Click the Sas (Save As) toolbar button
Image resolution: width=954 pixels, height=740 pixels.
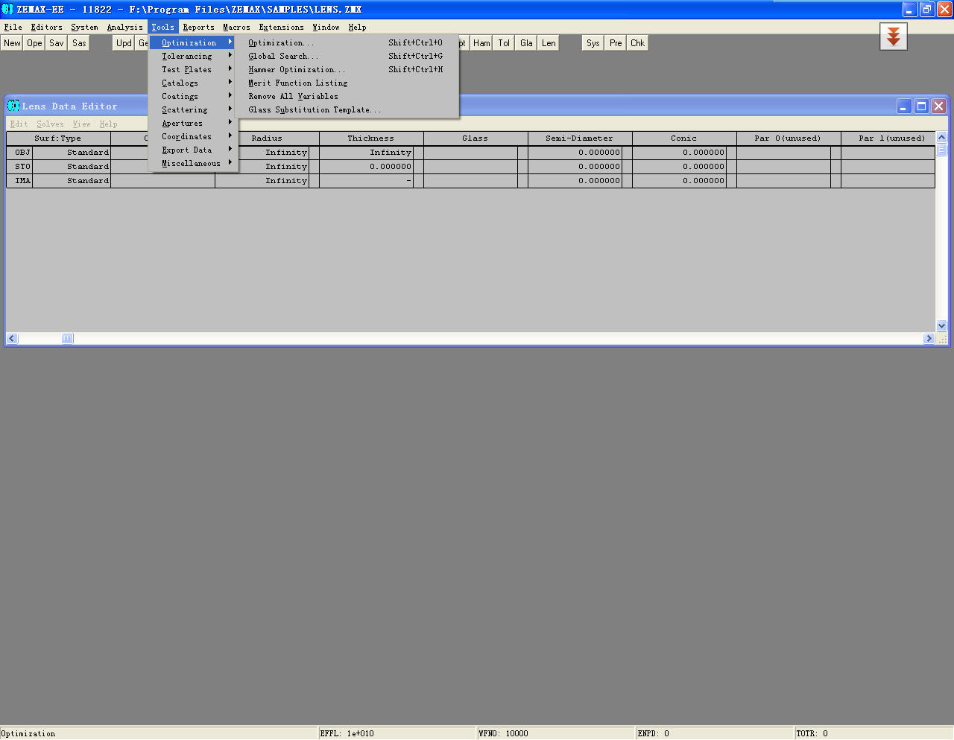(x=79, y=43)
